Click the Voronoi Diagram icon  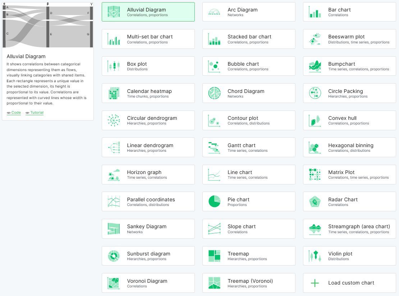coord(114,283)
